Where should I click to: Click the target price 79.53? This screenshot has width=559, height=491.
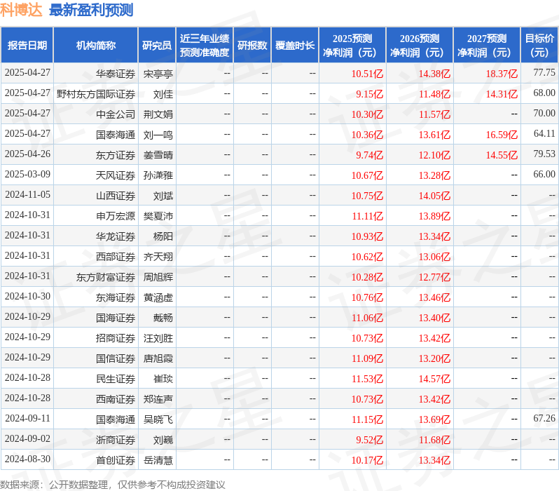coord(544,154)
